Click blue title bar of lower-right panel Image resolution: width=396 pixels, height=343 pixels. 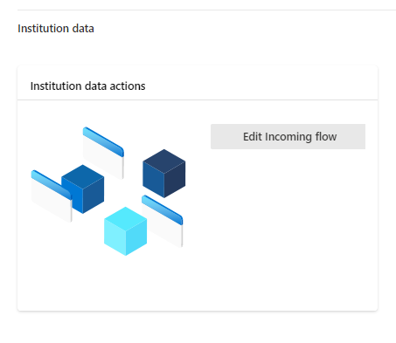163,210
